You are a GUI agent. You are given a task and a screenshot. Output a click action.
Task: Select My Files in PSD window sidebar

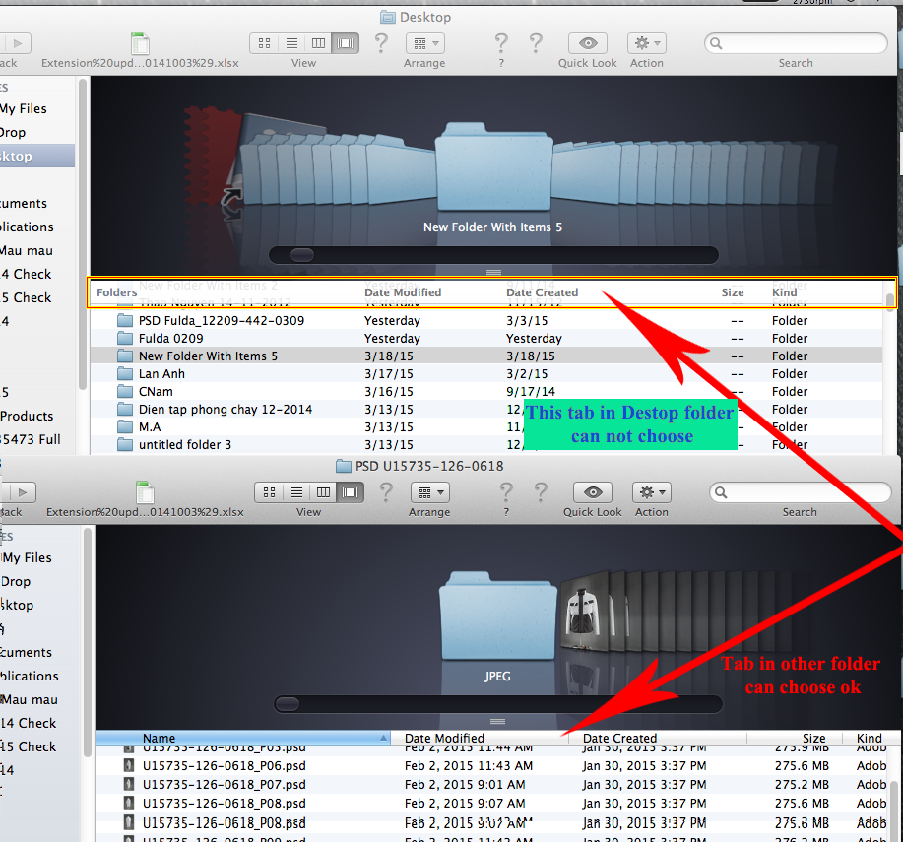click(x=28, y=558)
